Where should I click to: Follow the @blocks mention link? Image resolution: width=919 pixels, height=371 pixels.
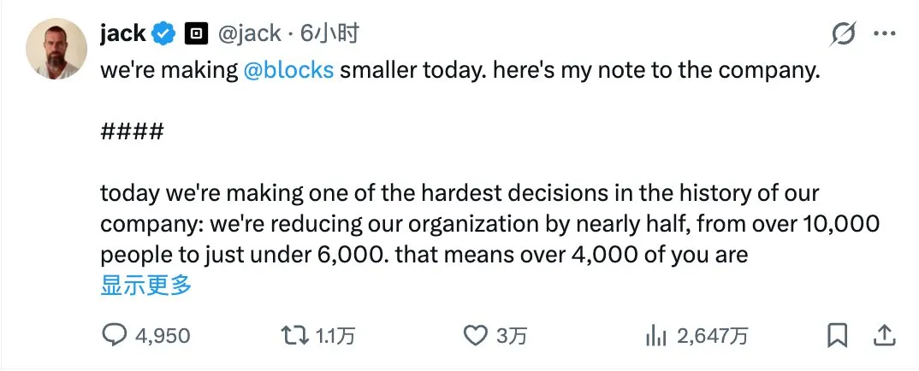(288, 70)
